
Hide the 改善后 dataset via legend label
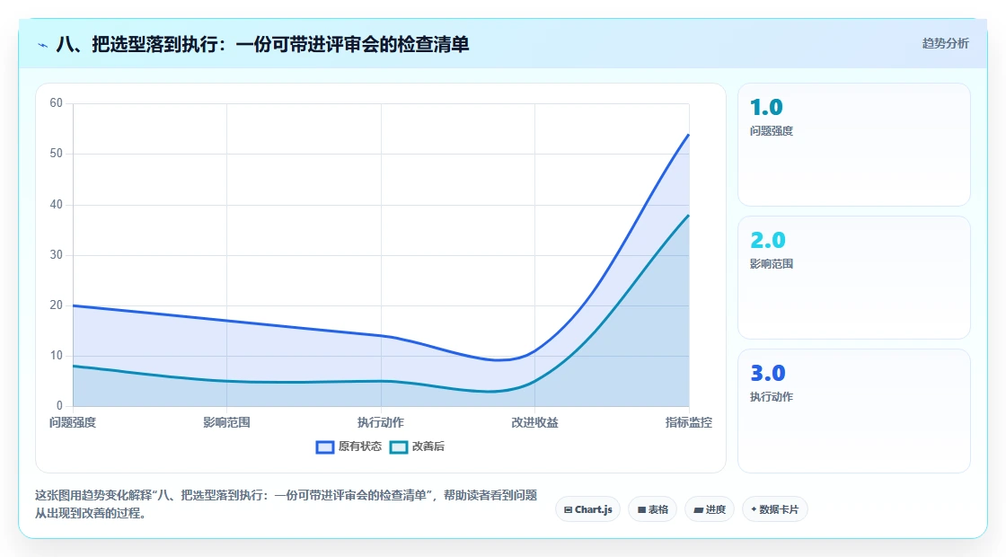click(428, 446)
